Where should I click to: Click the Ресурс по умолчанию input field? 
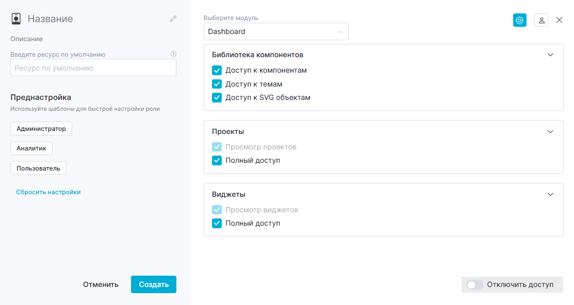93,68
